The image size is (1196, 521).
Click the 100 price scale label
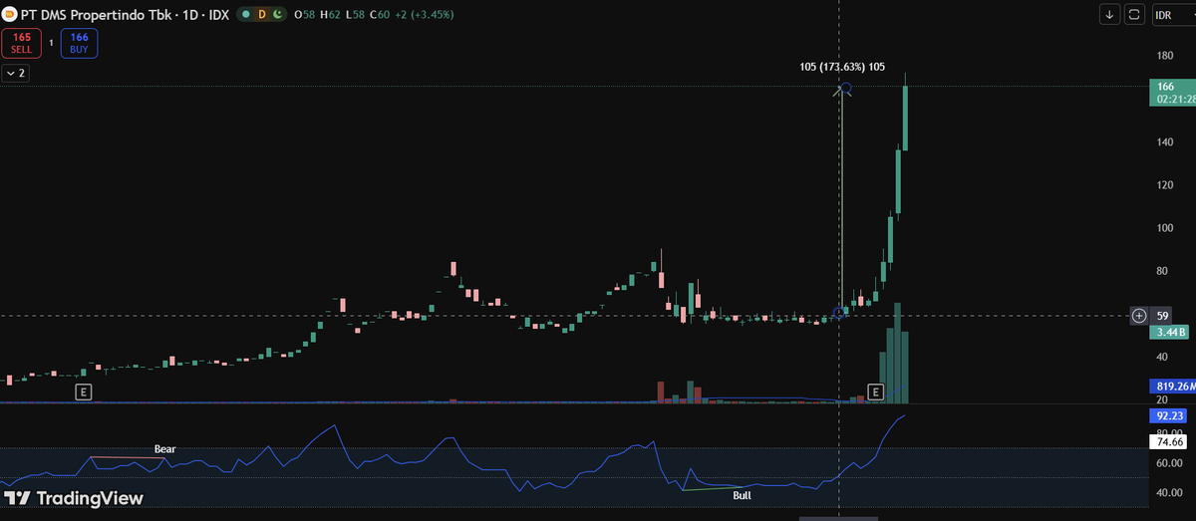(1163, 228)
